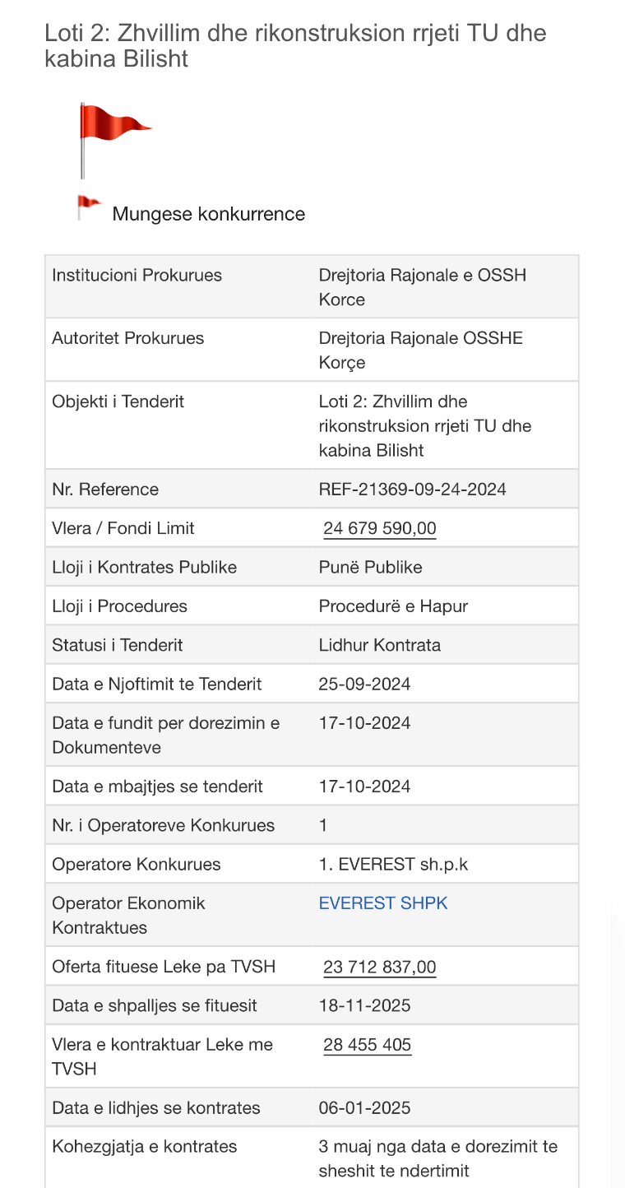This screenshot has width=625, height=1188.
Task: Open the EVEREST SHPK contractor link
Action: (383, 903)
